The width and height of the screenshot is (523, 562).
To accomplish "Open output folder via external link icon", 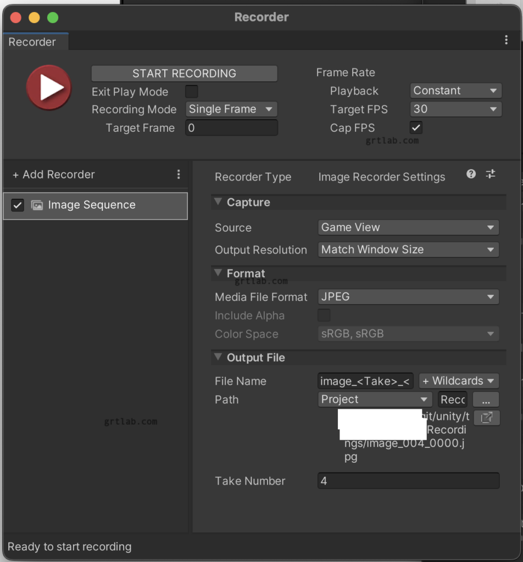I will pos(487,418).
